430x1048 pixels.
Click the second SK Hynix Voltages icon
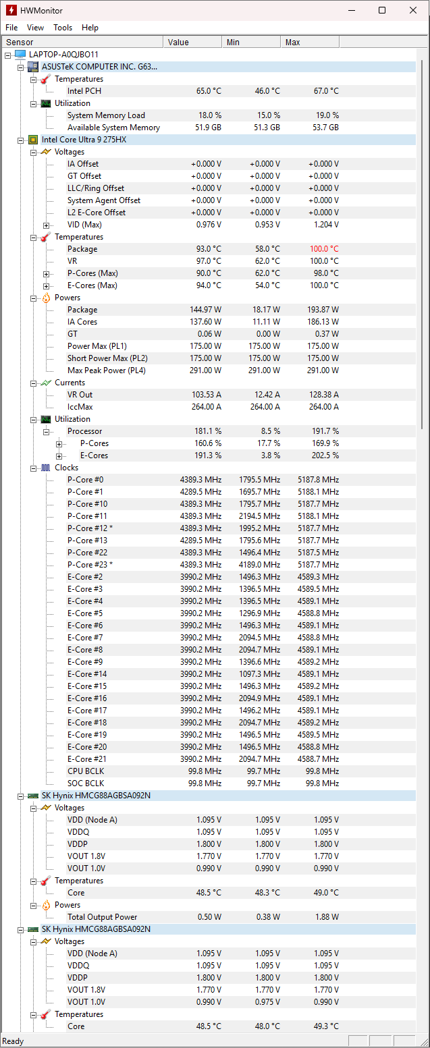45,941
